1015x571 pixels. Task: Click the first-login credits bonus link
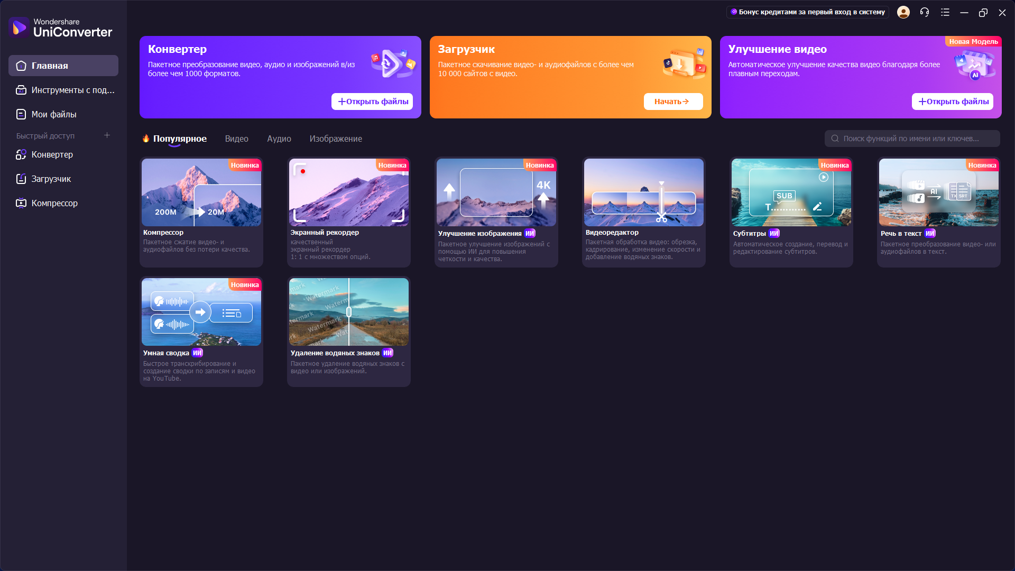tap(807, 12)
